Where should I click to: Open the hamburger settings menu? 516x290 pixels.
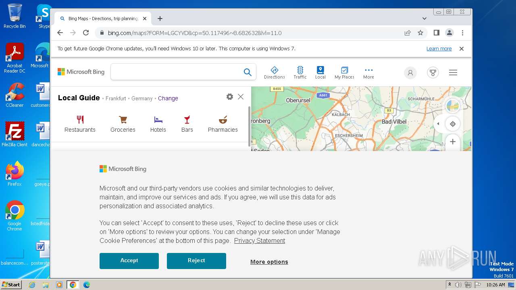(x=453, y=72)
